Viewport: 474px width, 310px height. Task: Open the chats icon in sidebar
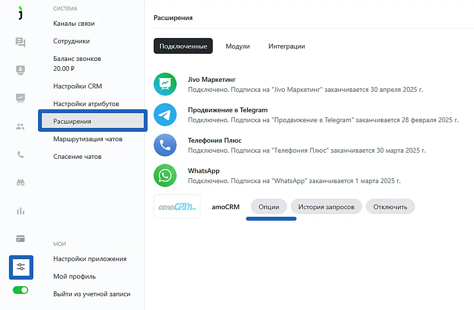point(20,42)
